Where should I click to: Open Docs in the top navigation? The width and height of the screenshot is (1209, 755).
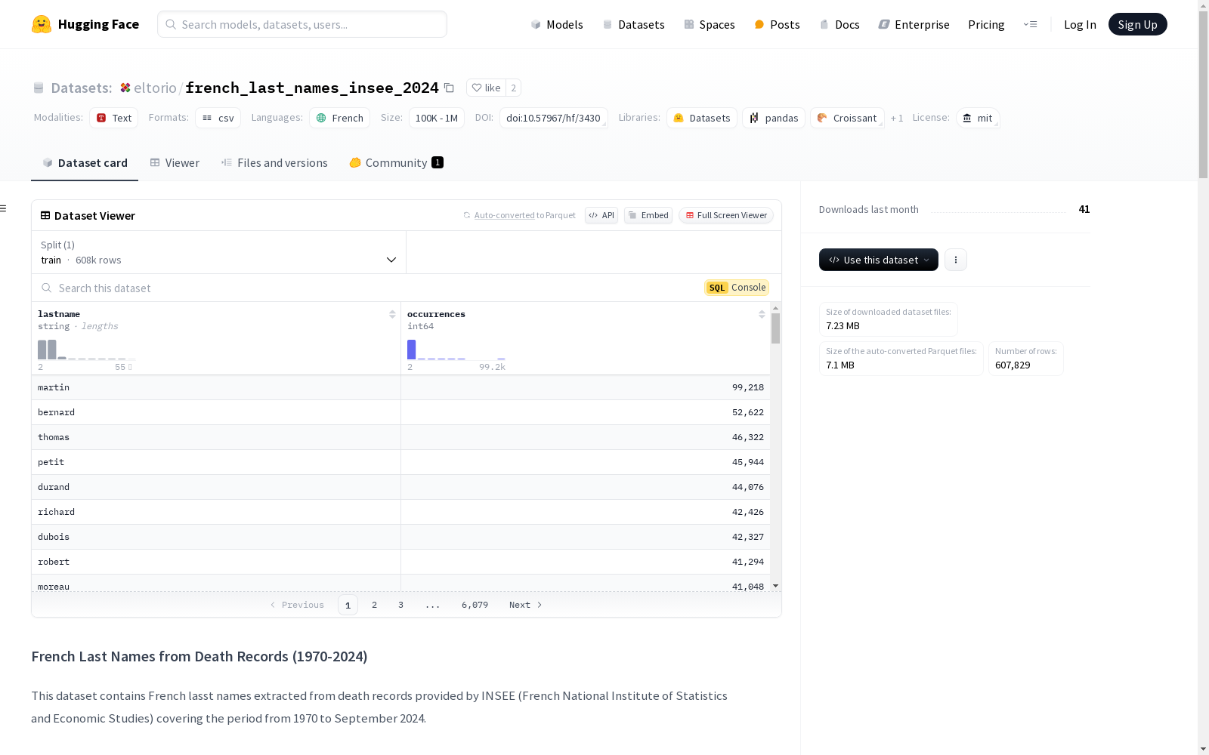click(839, 24)
